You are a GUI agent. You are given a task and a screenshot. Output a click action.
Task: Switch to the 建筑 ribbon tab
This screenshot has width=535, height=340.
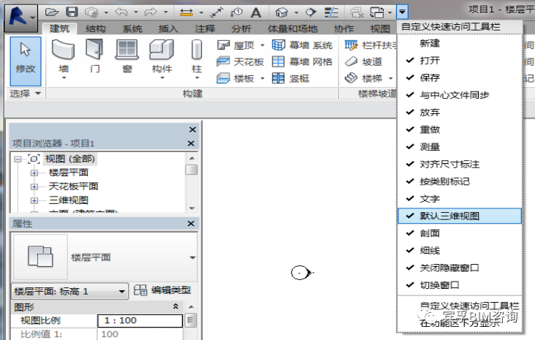59,29
